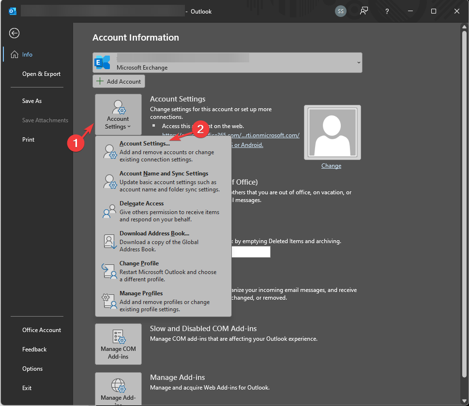Click the Change link below profile picture
This screenshot has height=406, width=469.
pyautogui.click(x=331, y=165)
